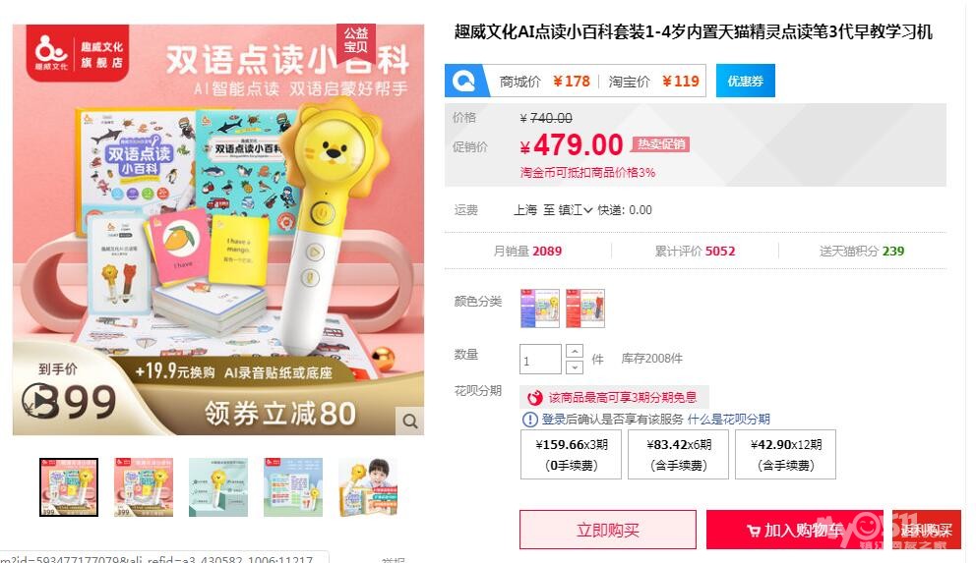976x563 pixels.
Task: Click the magnifier icon on product image
Action: (x=409, y=422)
